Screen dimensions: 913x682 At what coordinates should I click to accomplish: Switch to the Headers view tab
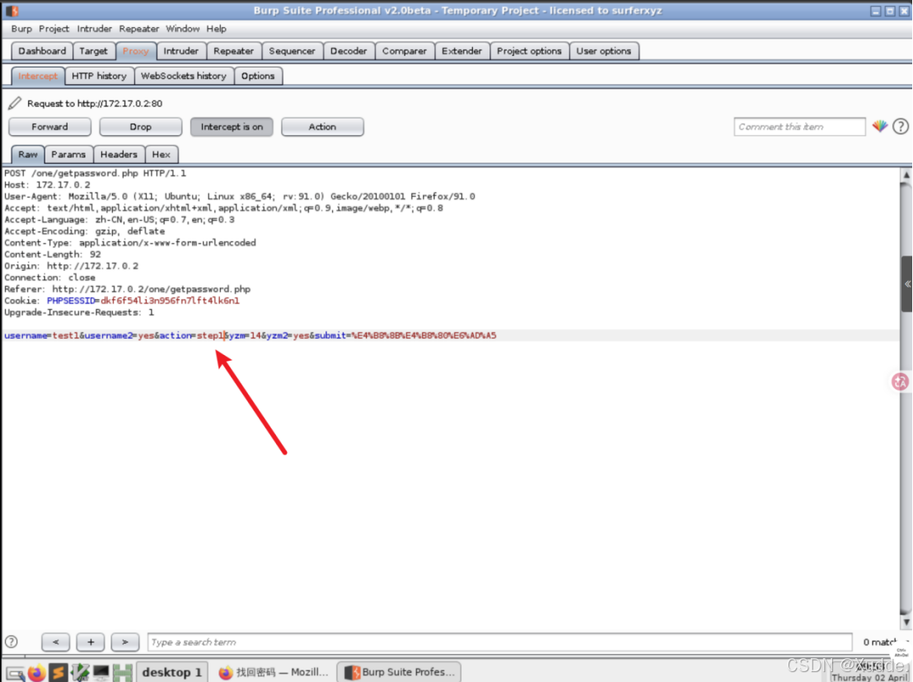pos(119,155)
